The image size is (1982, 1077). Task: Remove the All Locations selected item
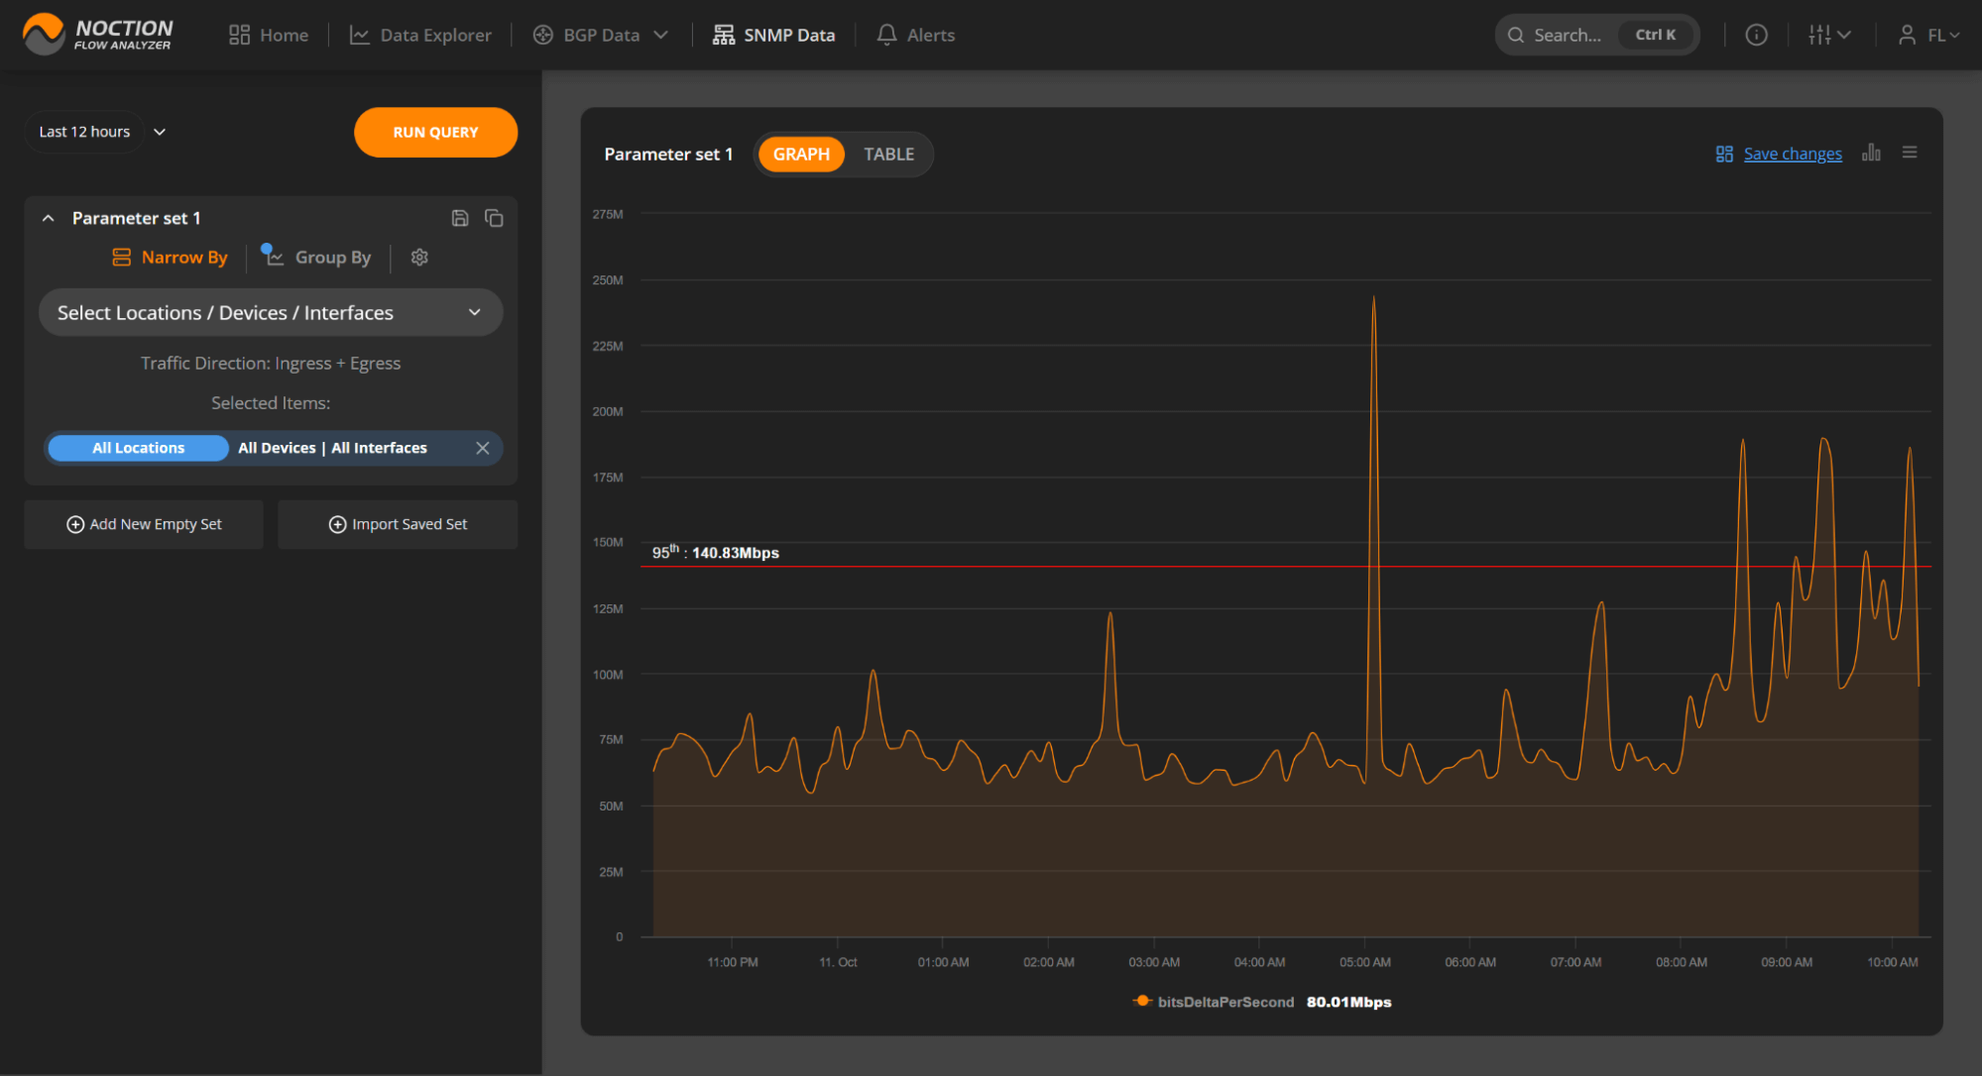pos(483,448)
